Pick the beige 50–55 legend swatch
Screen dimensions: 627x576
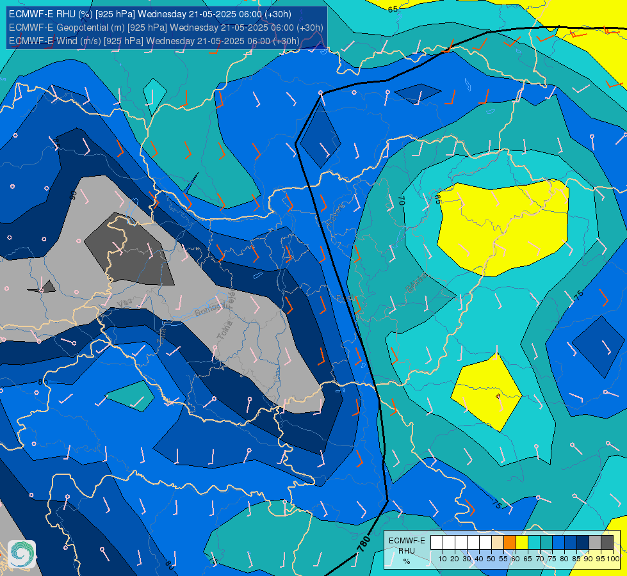(x=498, y=543)
